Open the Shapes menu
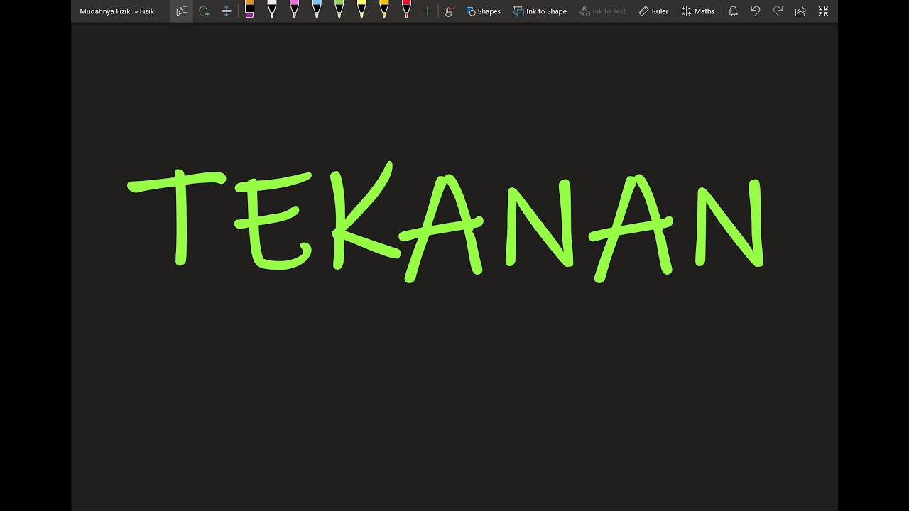The height and width of the screenshot is (511, 909). click(483, 11)
